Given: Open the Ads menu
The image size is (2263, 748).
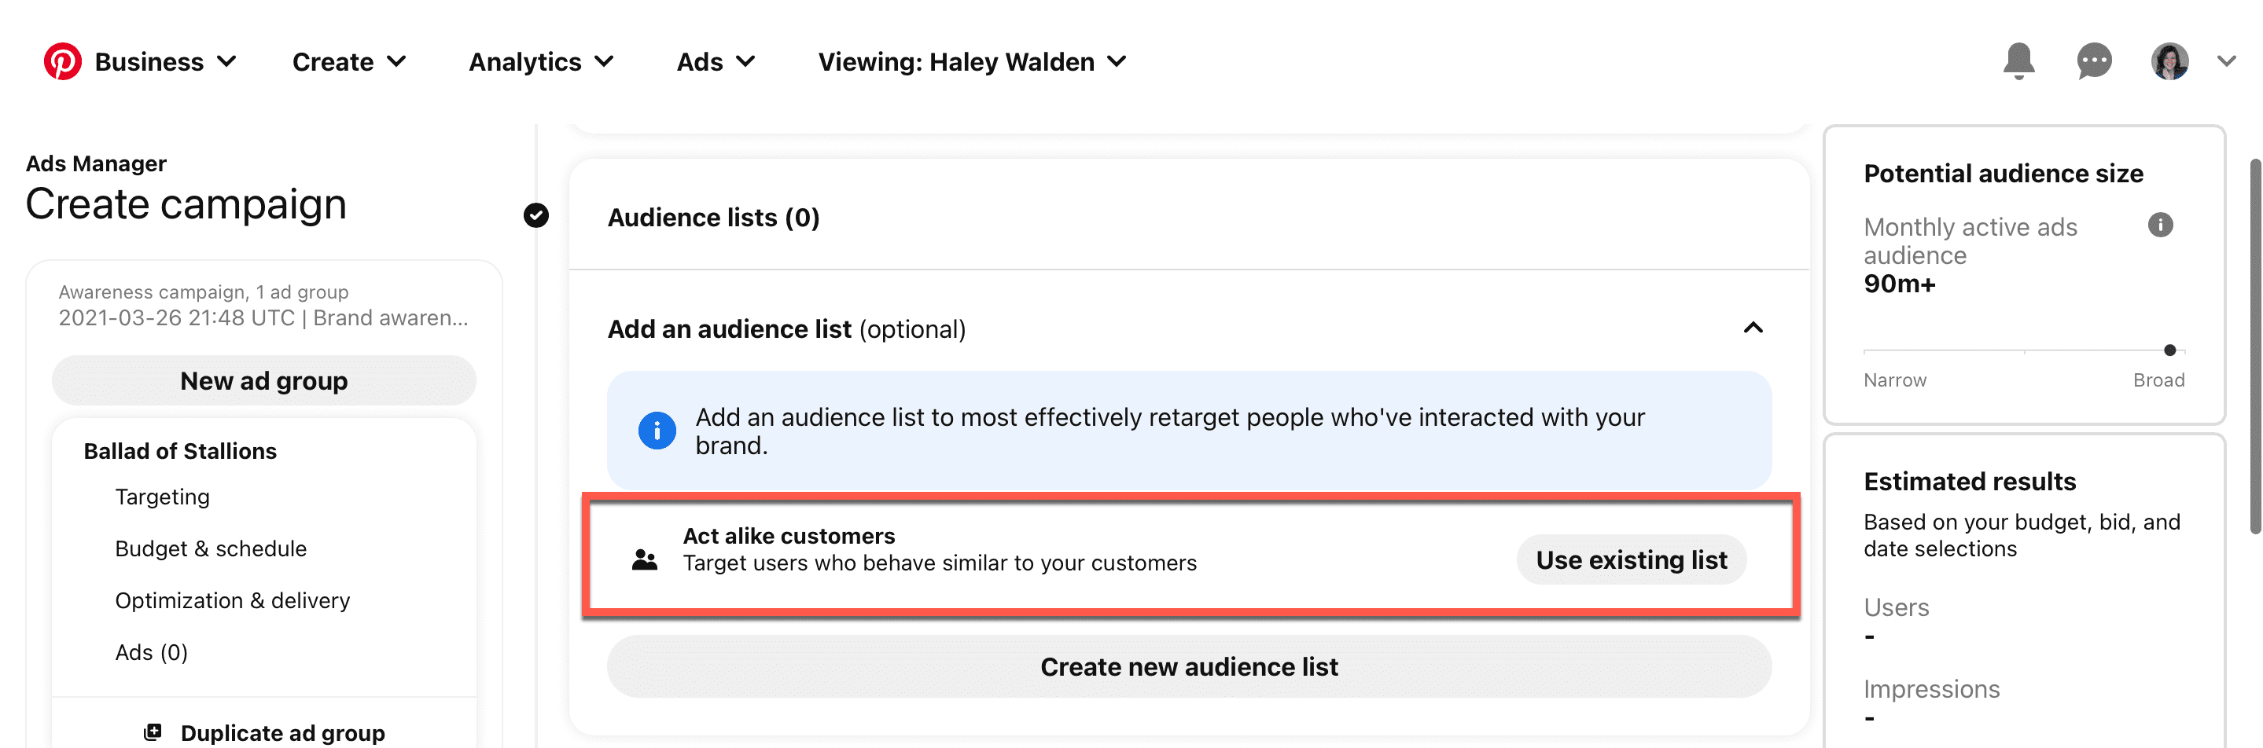Looking at the screenshot, I should (715, 62).
